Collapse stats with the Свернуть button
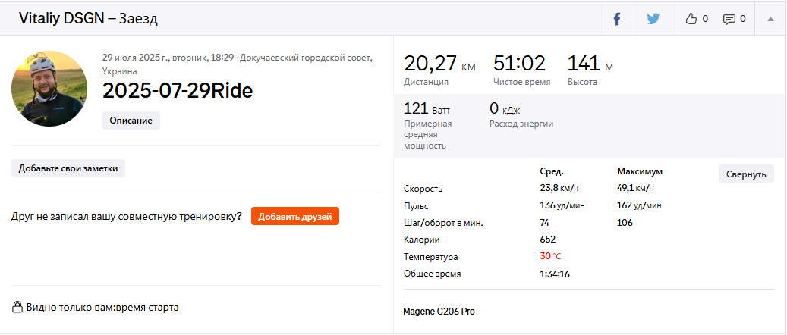 (746, 174)
